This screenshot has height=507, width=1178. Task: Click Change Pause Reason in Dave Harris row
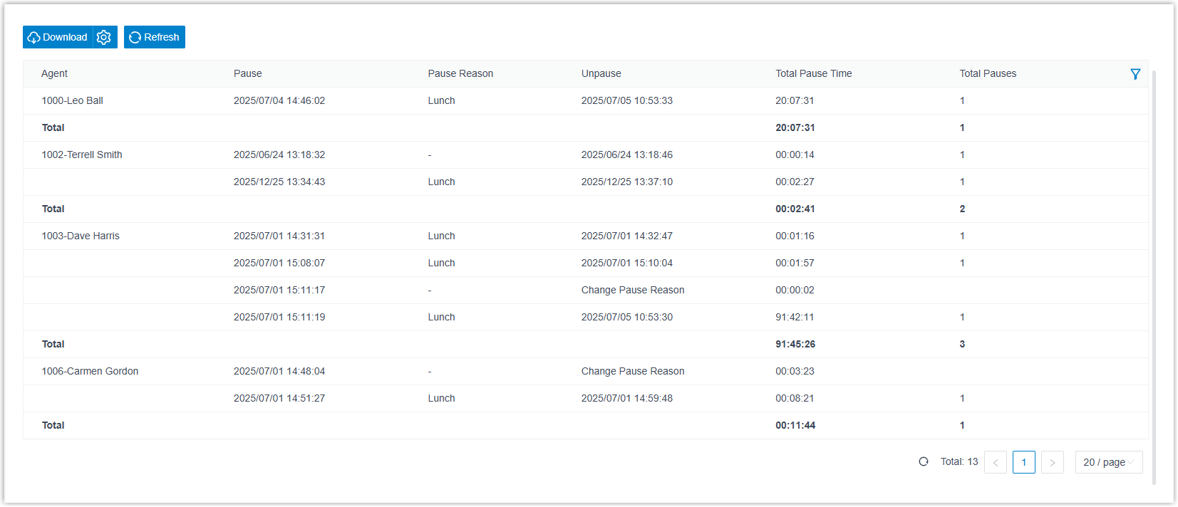pos(633,290)
